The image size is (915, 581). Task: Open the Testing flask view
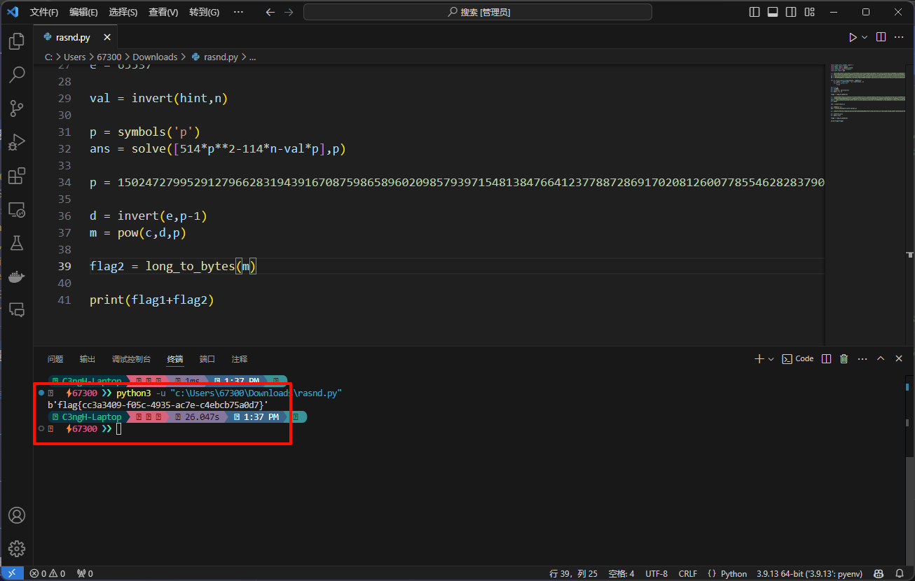pyautogui.click(x=17, y=243)
